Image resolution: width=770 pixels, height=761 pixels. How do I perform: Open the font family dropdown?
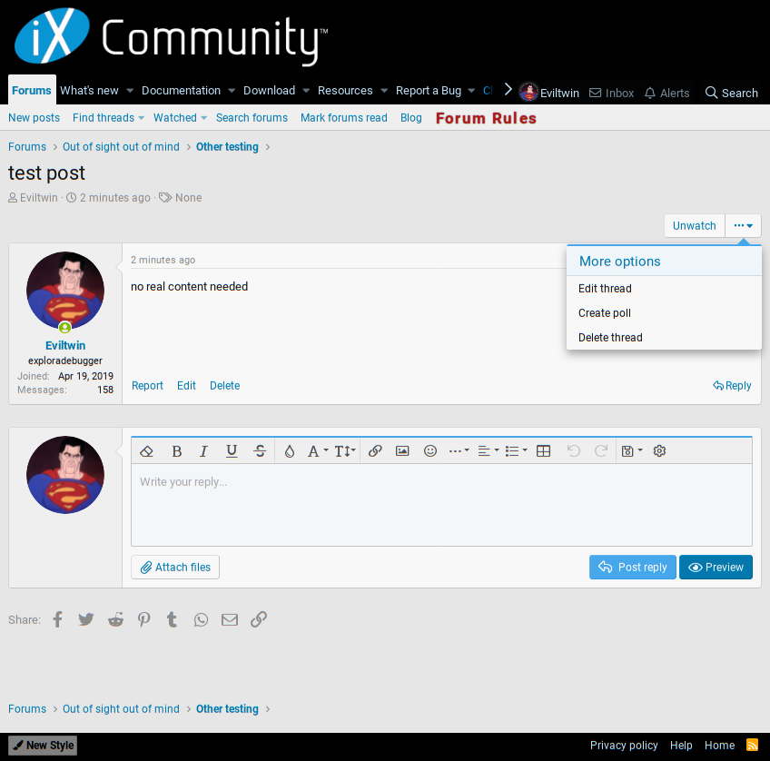click(317, 450)
